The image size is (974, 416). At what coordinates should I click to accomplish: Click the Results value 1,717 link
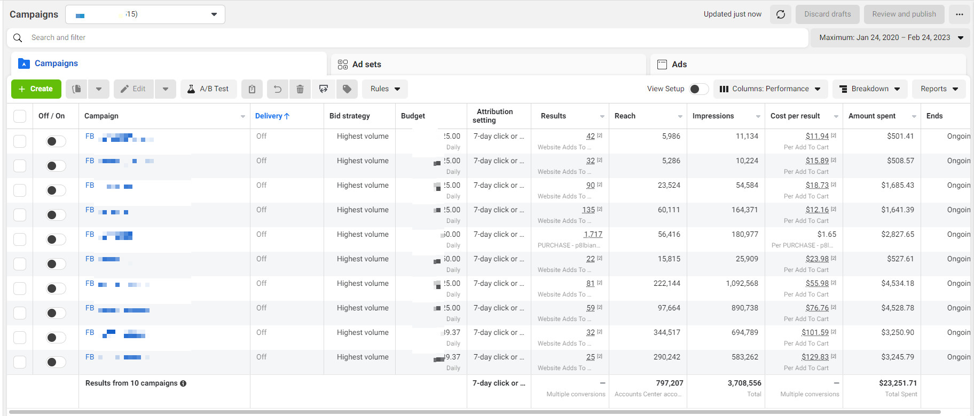coord(593,235)
